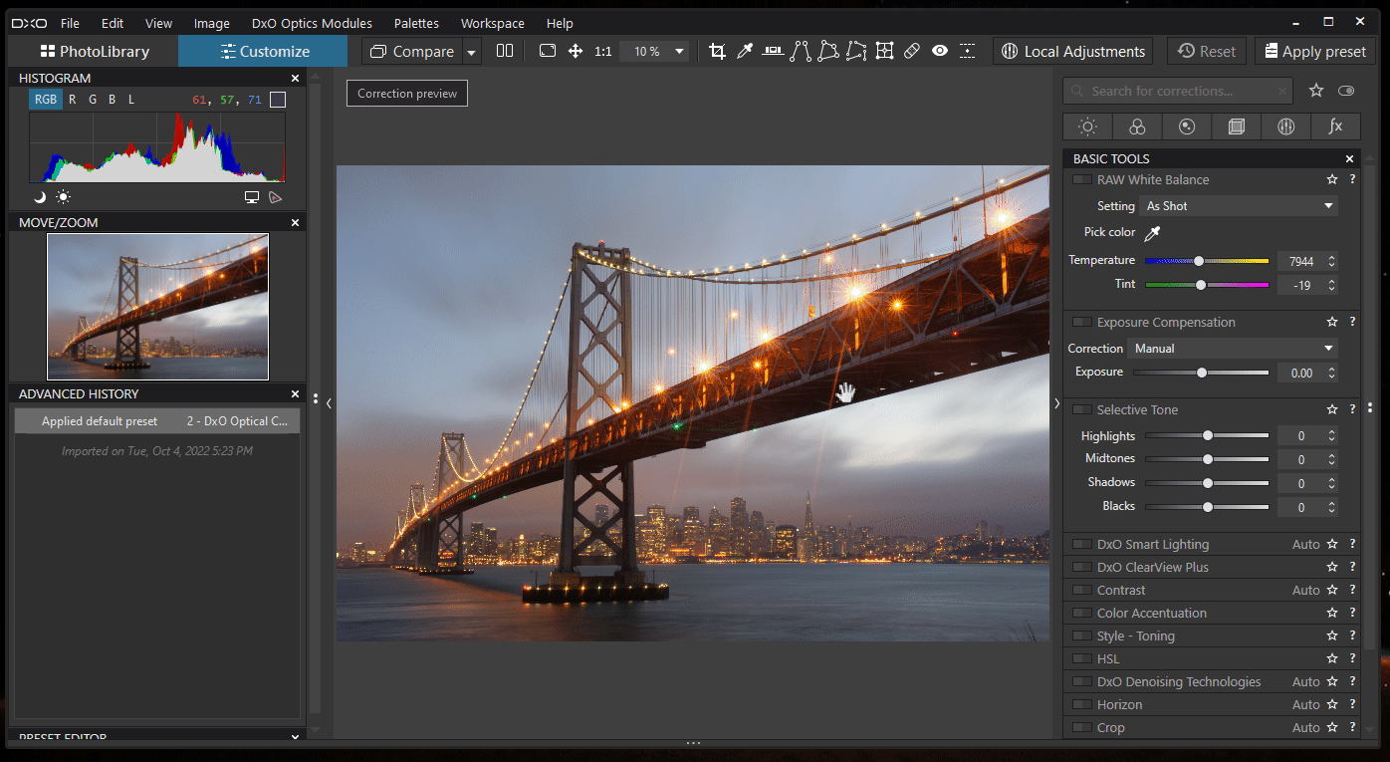Image resolution: width=1390 pixels, height=762 pixels.
Task: Select the R histogram channel
Action: click(73, 100)
